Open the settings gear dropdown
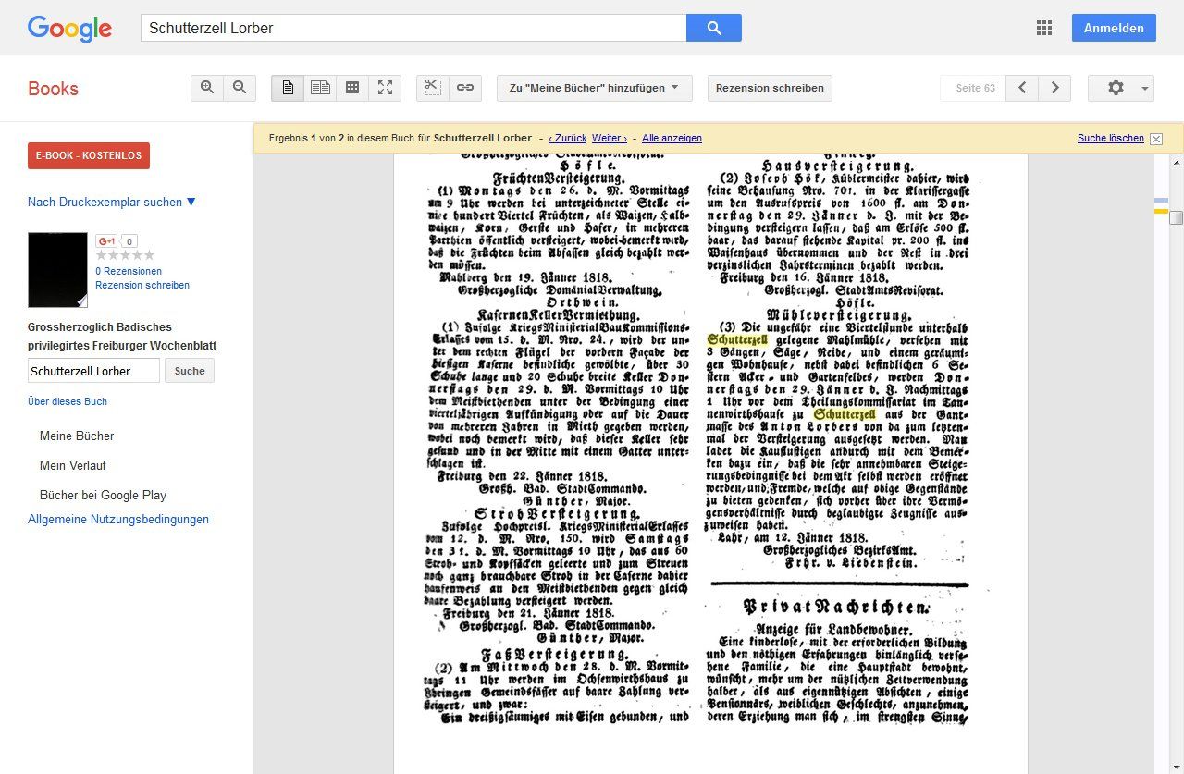This screenshot has height=774, width=1184. (x=1120, y=88)
